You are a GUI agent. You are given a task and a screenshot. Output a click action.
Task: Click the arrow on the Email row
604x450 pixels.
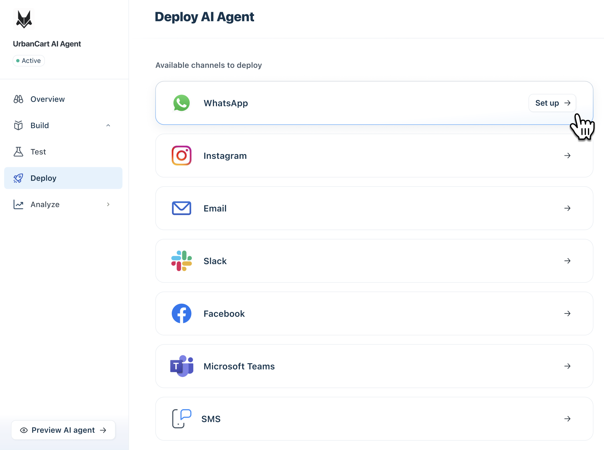coord(568,208)
